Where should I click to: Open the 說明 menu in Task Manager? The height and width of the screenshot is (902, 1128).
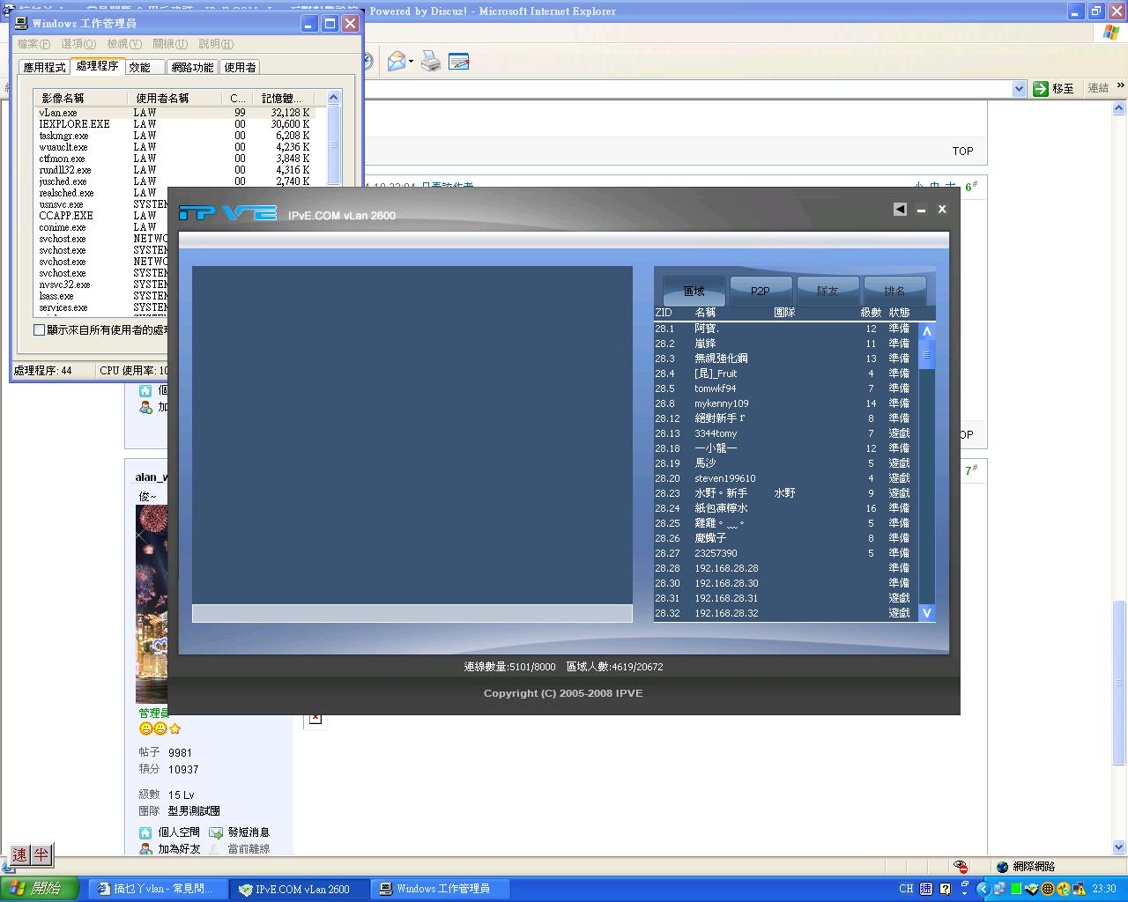(x=216, y=44)
